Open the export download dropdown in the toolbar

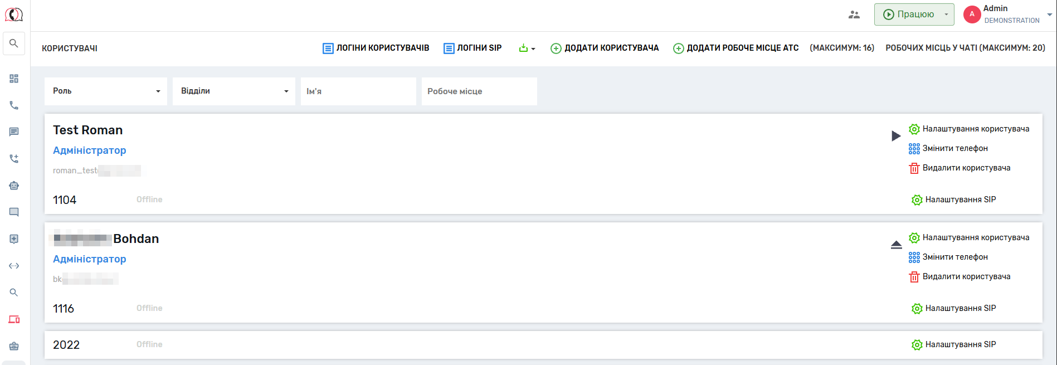[x=527, y=48]
